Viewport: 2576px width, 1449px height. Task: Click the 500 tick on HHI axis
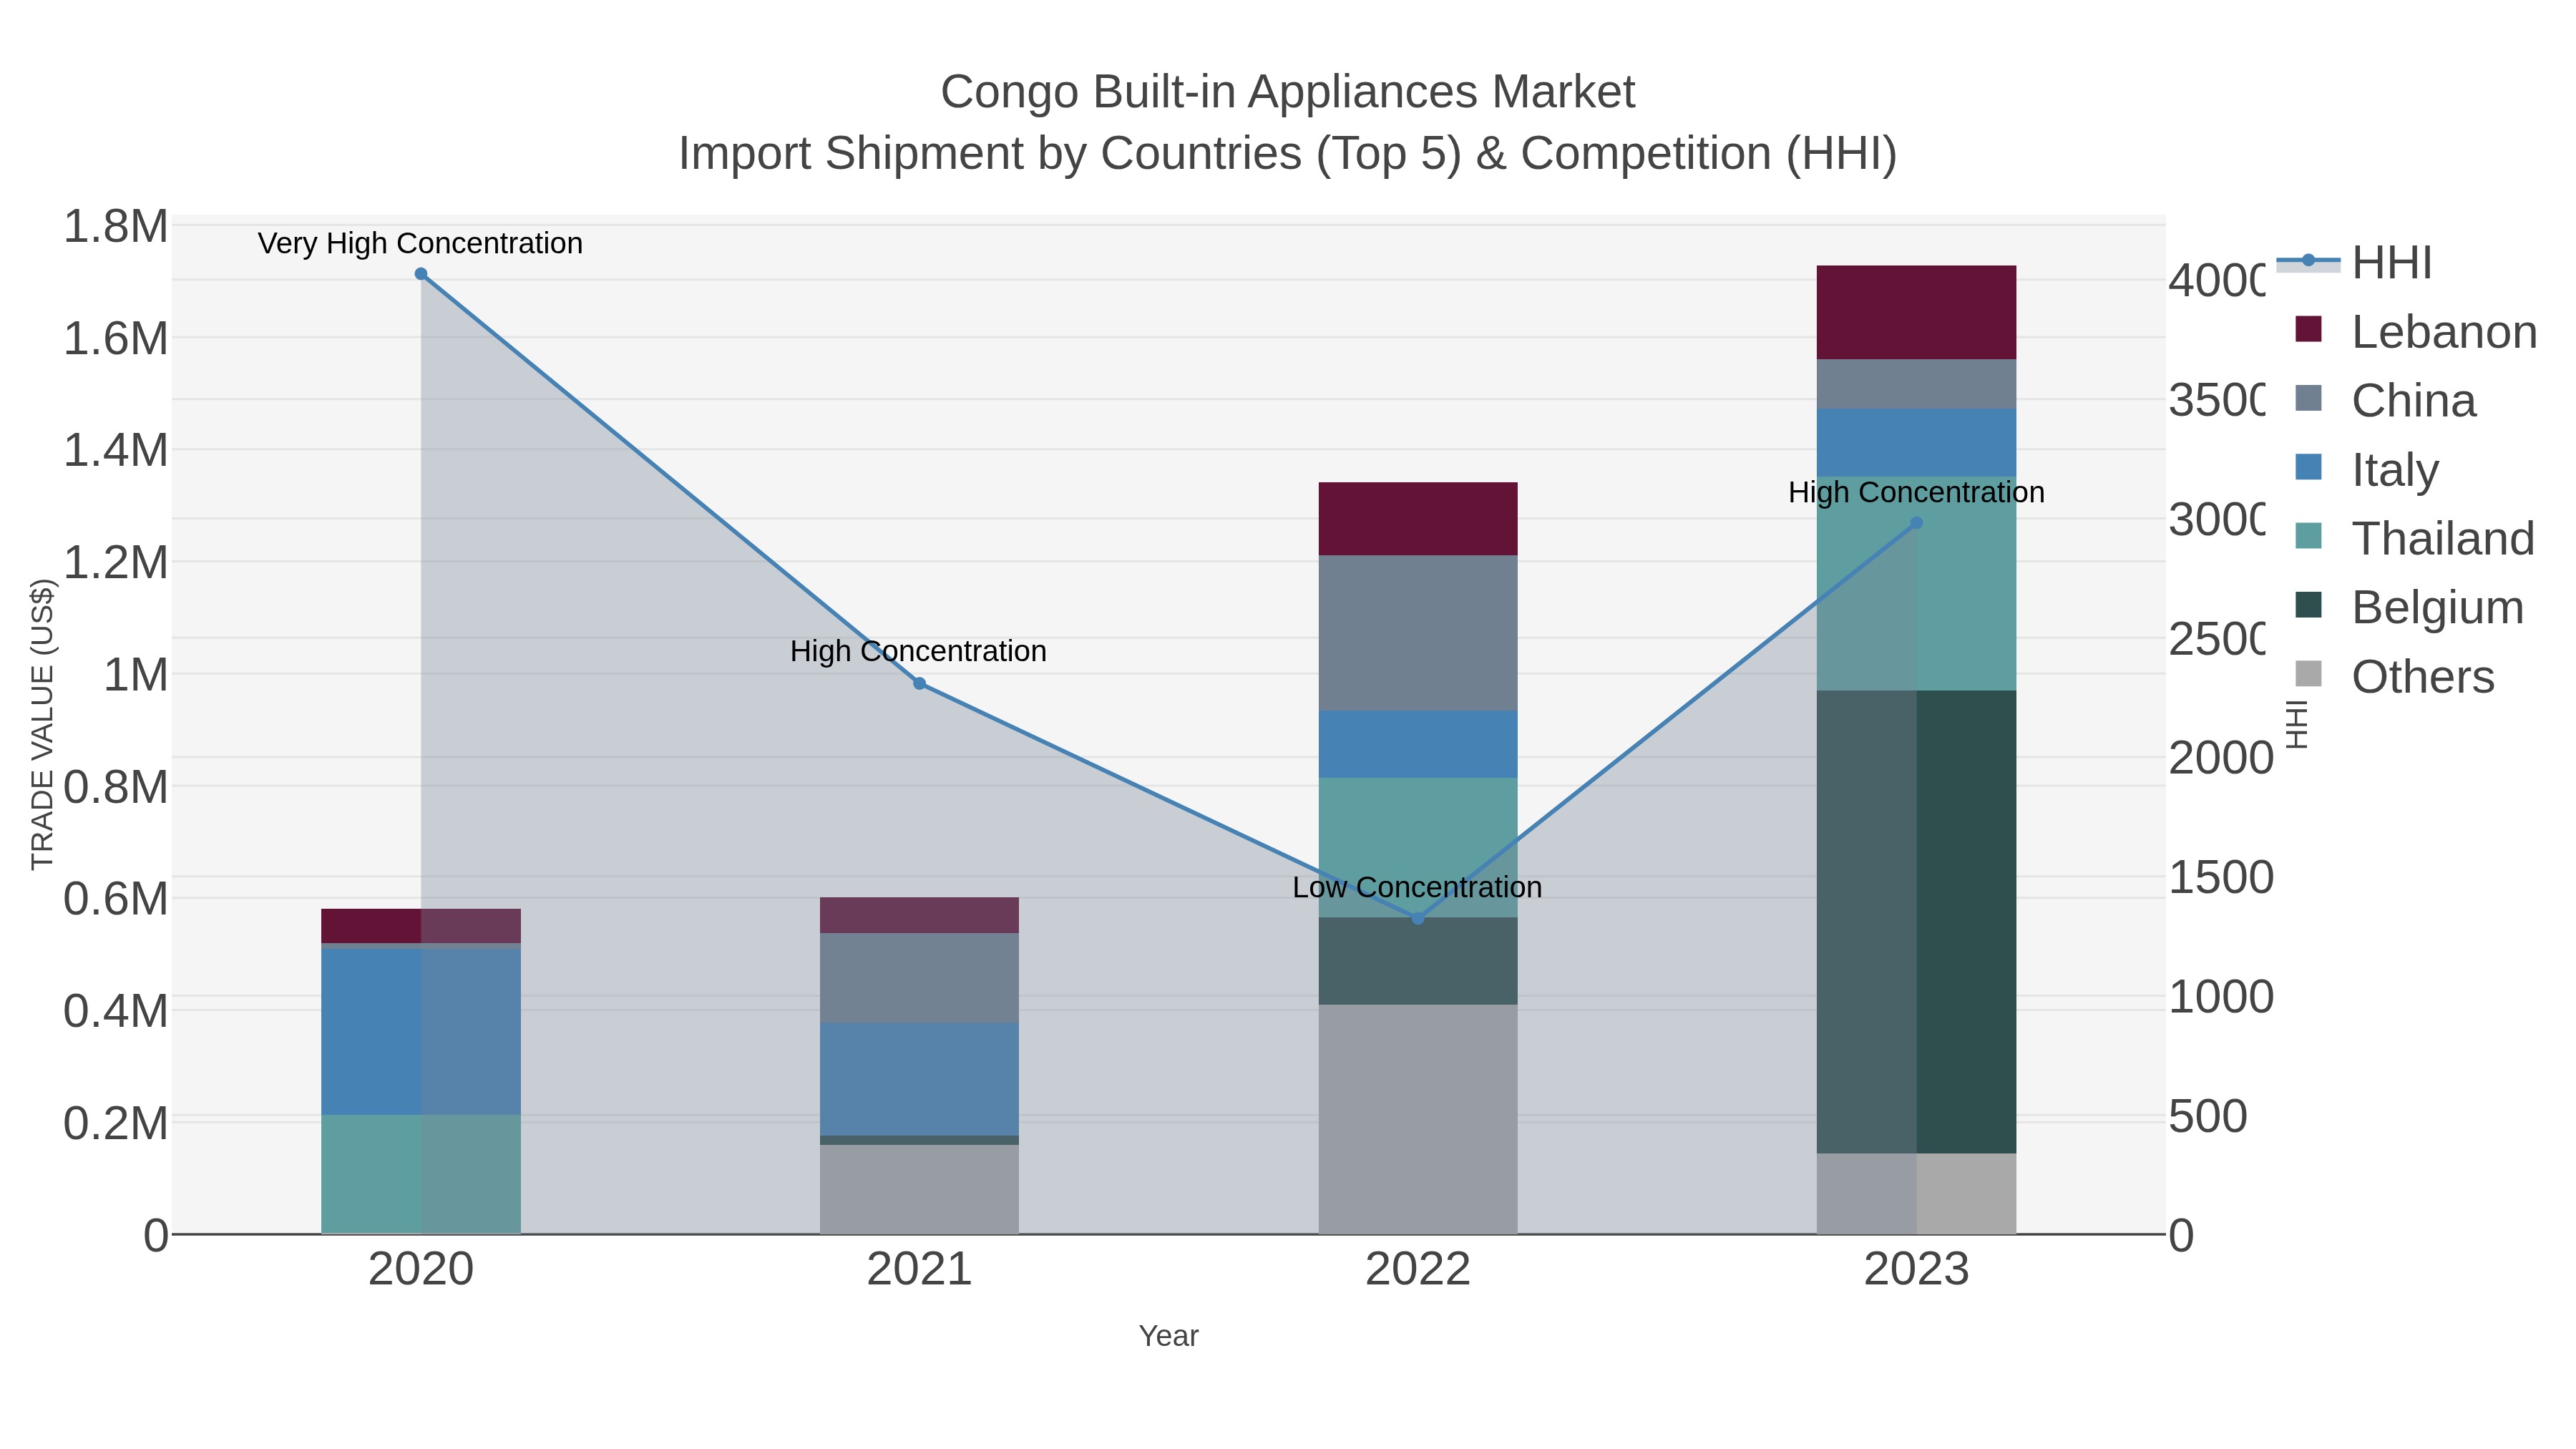pyautogui.click(x=2208, y=1116)
